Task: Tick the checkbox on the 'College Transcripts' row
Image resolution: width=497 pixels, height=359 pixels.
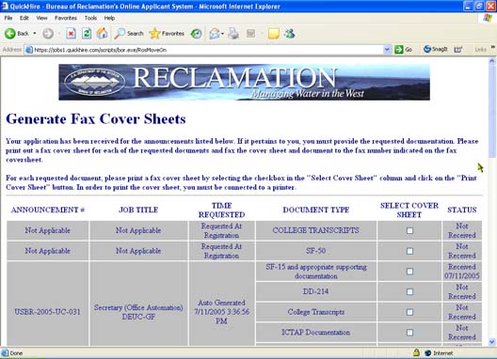Action: [409, 312]
